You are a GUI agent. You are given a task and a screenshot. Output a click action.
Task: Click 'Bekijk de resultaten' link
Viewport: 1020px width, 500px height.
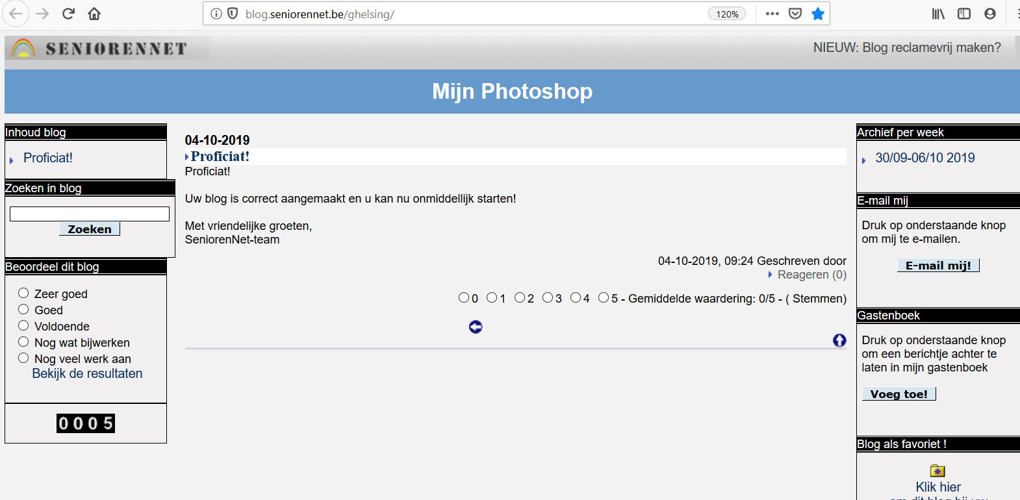click(87, 373)
